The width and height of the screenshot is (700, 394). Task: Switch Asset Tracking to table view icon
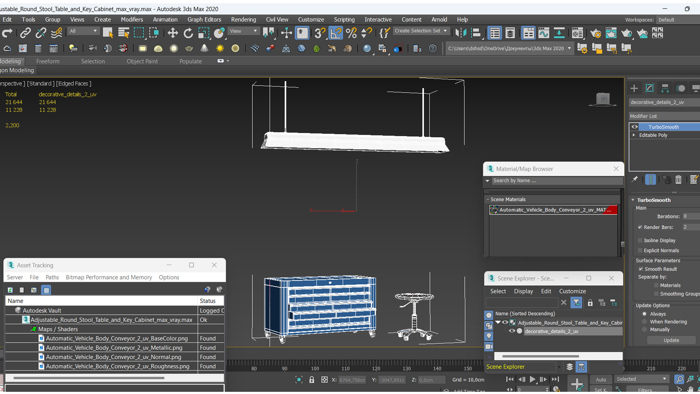pos(46,290)
